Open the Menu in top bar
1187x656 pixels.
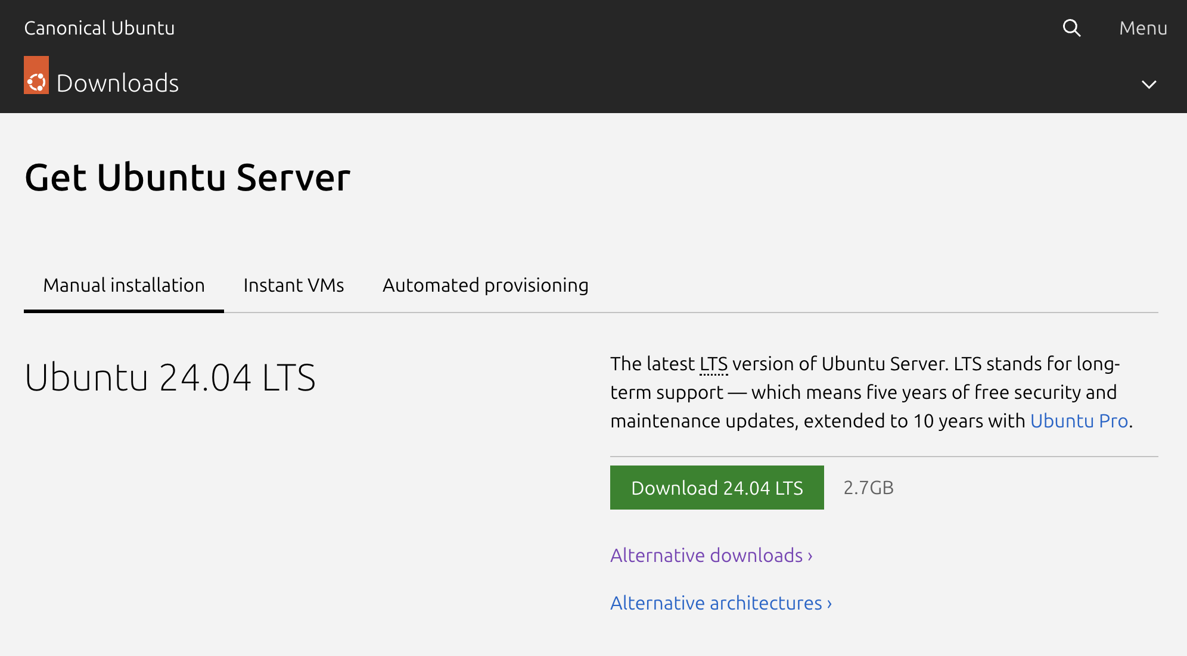pos(1142,28)
